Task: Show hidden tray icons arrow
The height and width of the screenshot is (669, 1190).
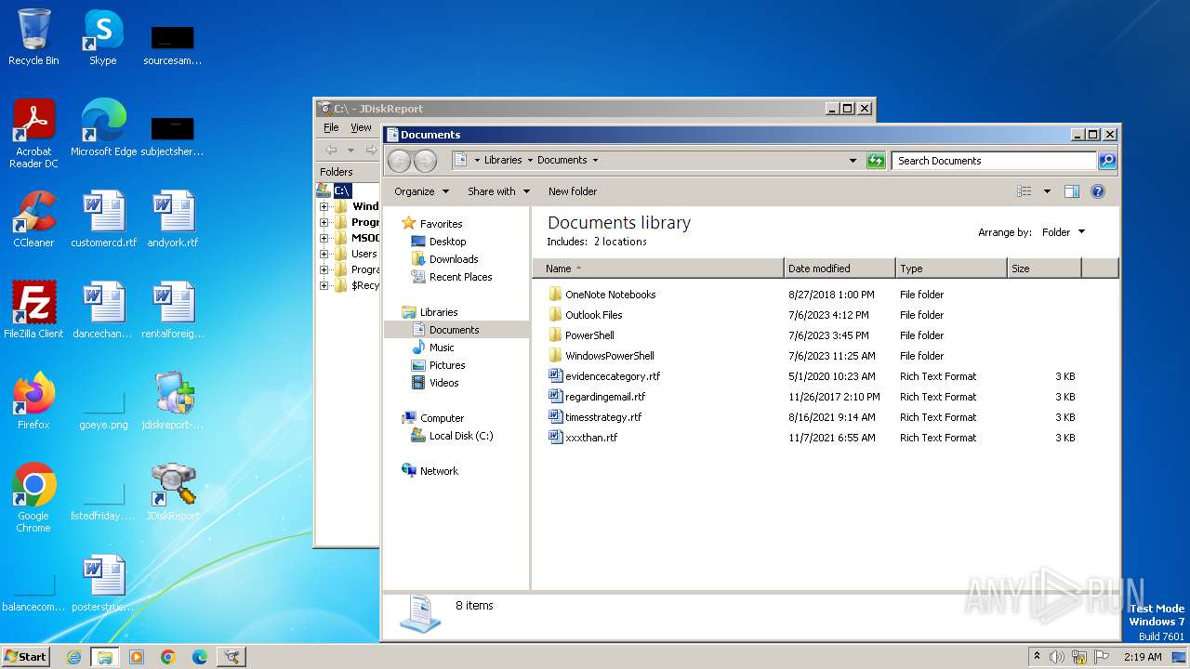Action: 1037,657
